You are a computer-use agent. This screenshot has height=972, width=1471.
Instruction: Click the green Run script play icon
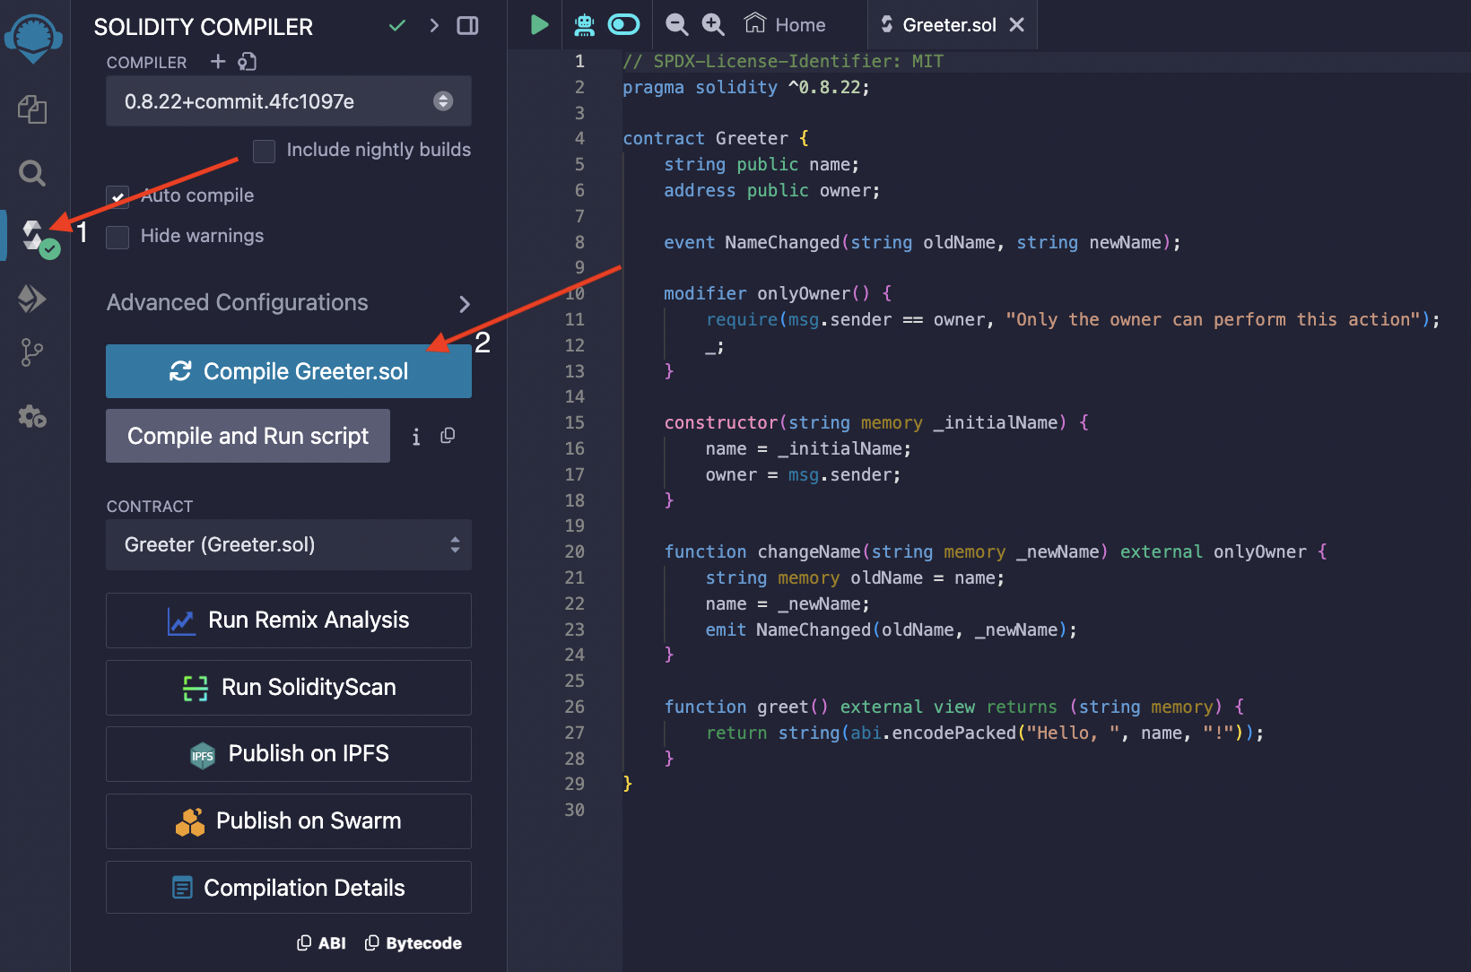539,25
